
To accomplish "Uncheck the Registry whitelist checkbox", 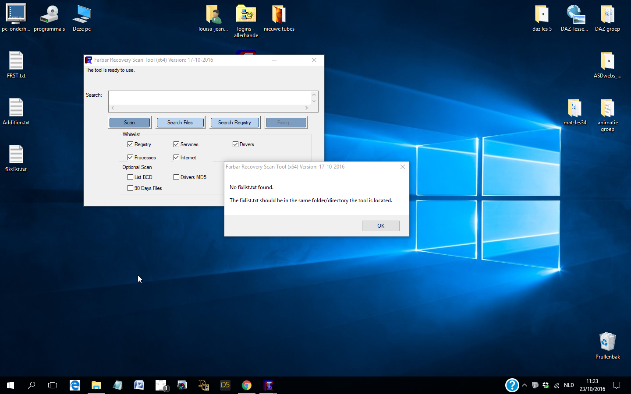I will tap(131, 144).
